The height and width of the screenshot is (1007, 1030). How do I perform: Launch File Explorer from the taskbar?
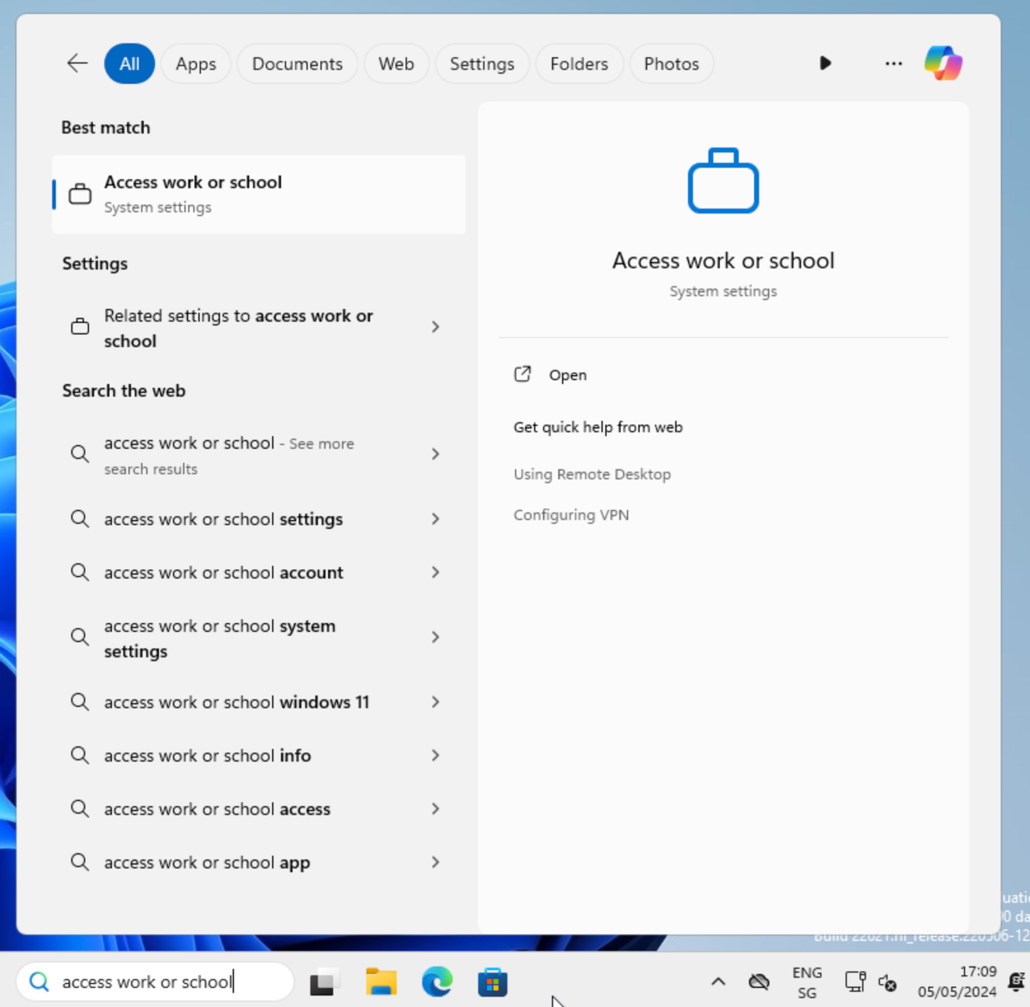click(x=381, y=982)
